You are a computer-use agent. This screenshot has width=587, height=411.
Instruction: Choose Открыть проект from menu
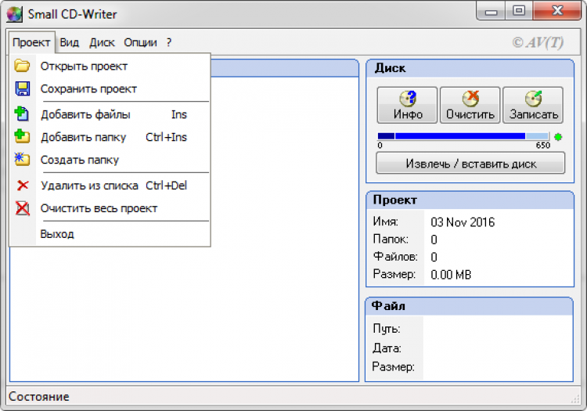(110, 67)
